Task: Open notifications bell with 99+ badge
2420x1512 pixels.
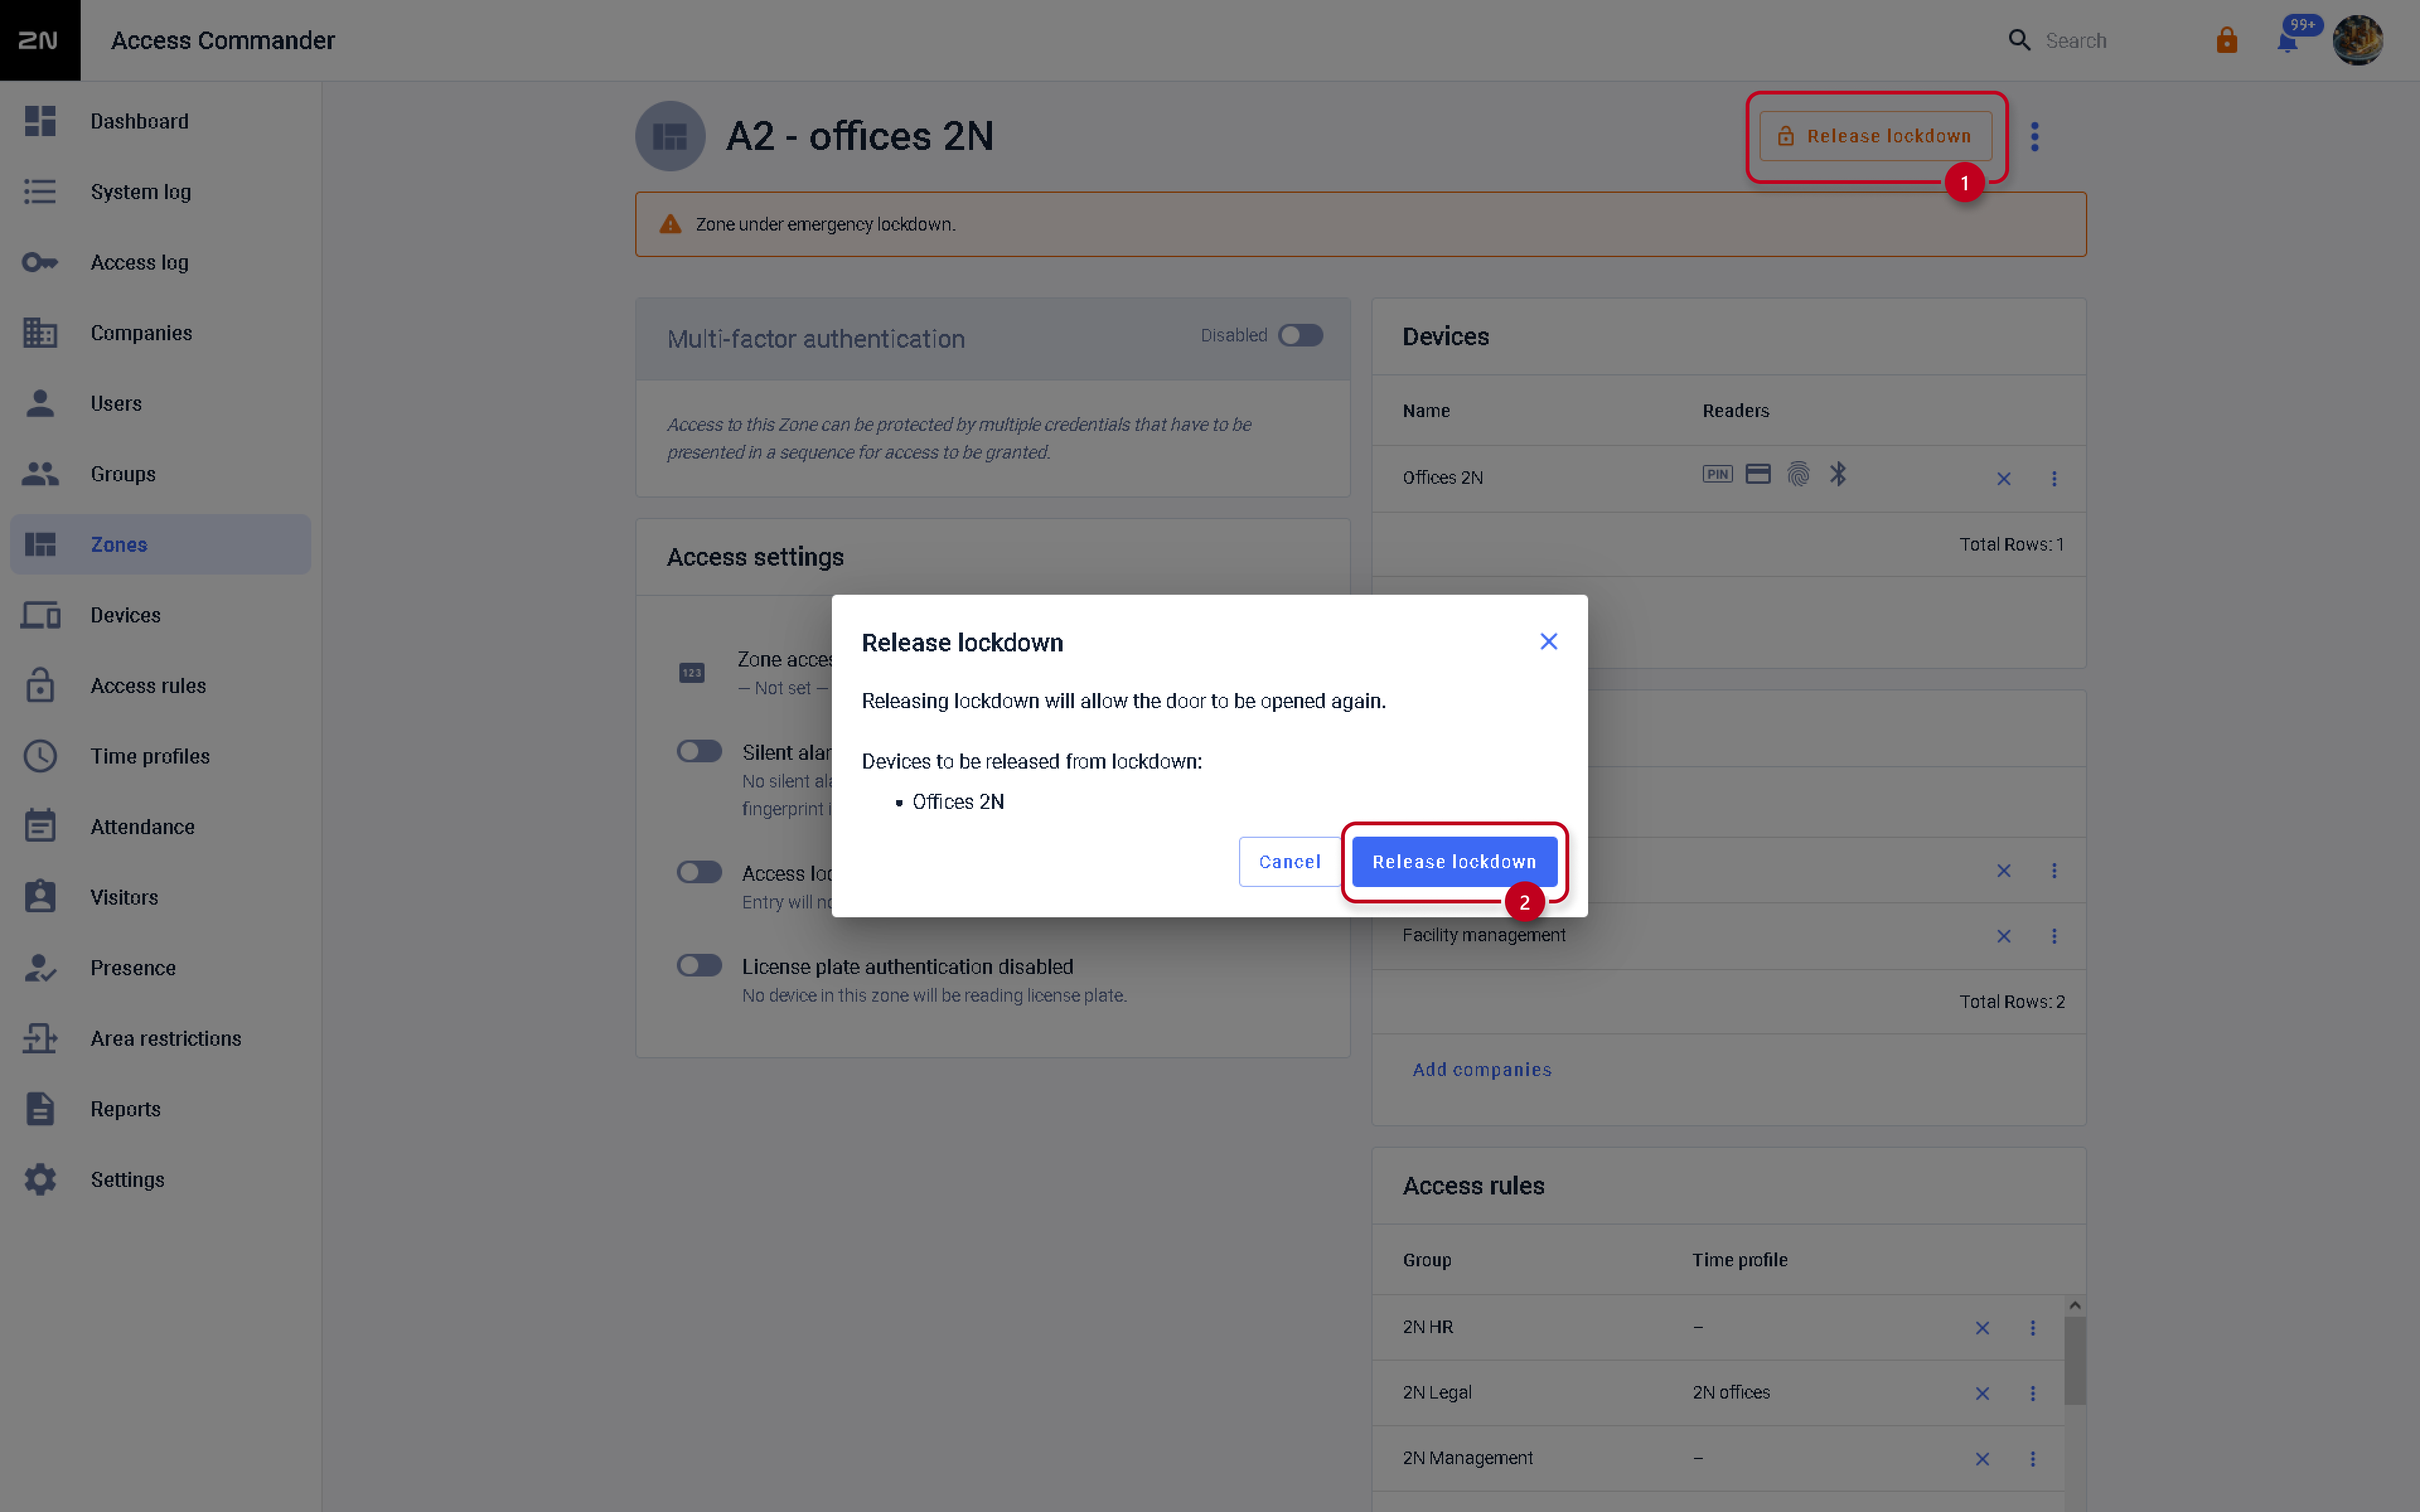Action: pos(2287,41)
